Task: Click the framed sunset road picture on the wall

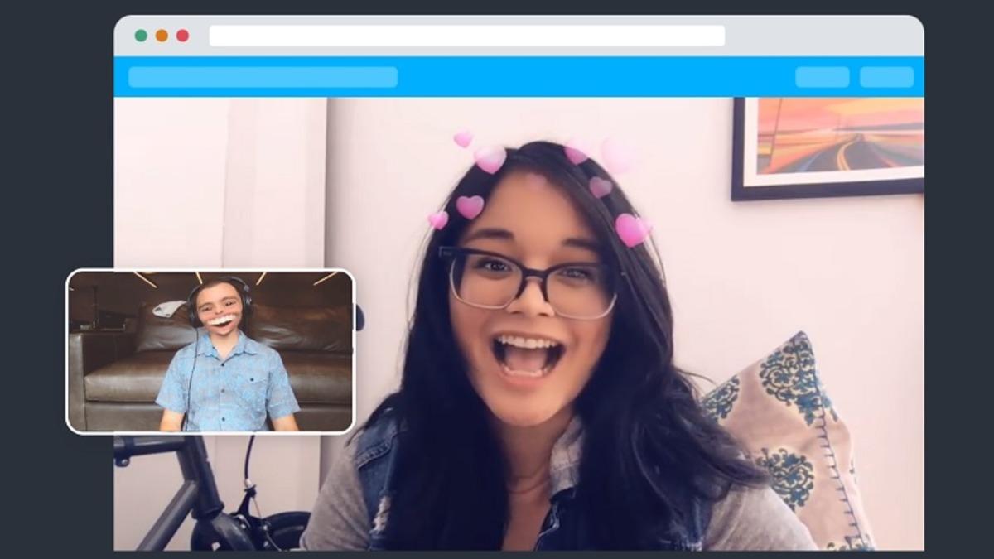Action: click(x=828, y=147)
